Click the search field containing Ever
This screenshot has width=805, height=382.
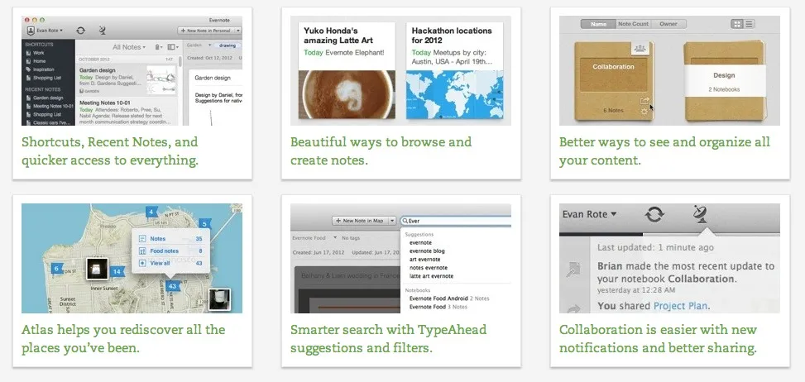pos(456,221)
